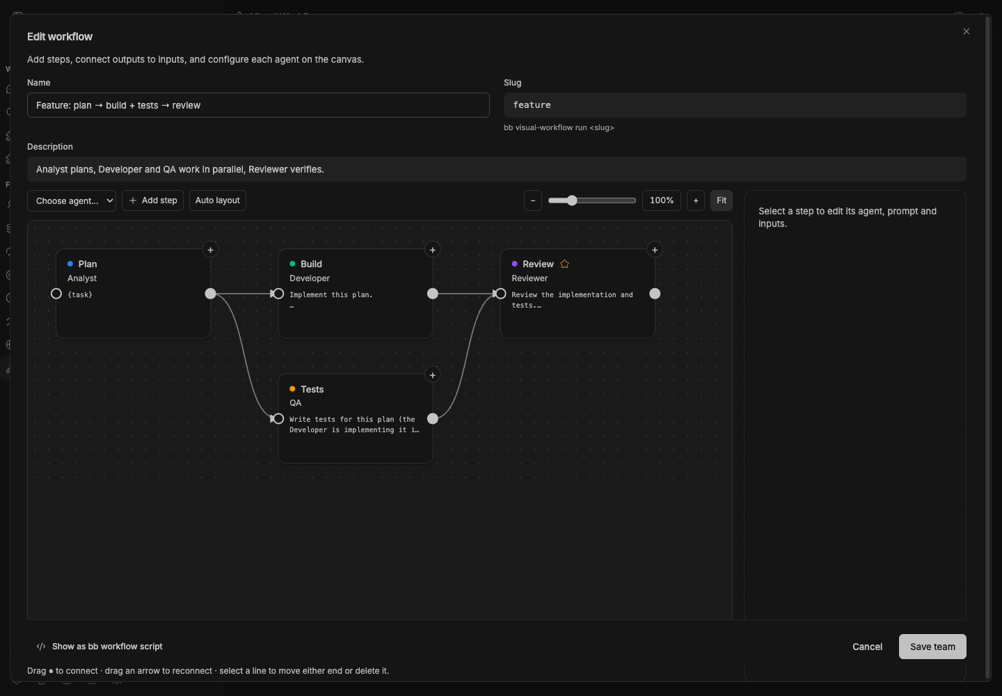Zoom in with the plus button
1002x696 pixels.
696,200
